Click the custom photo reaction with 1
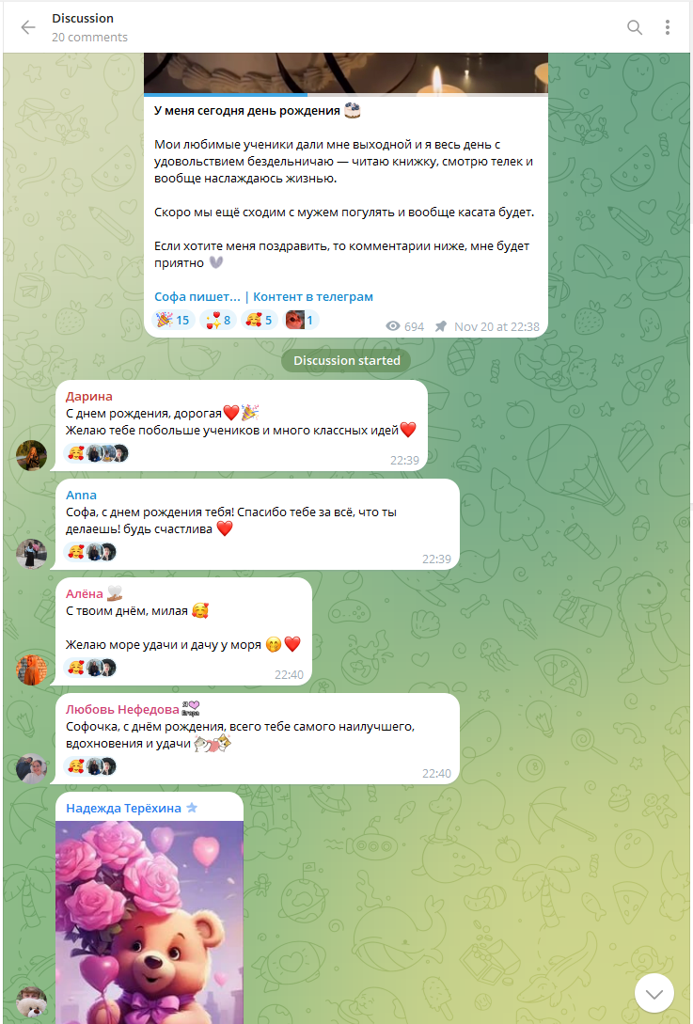The height and width of the screenshot is (1024, 693). (301, 320)
